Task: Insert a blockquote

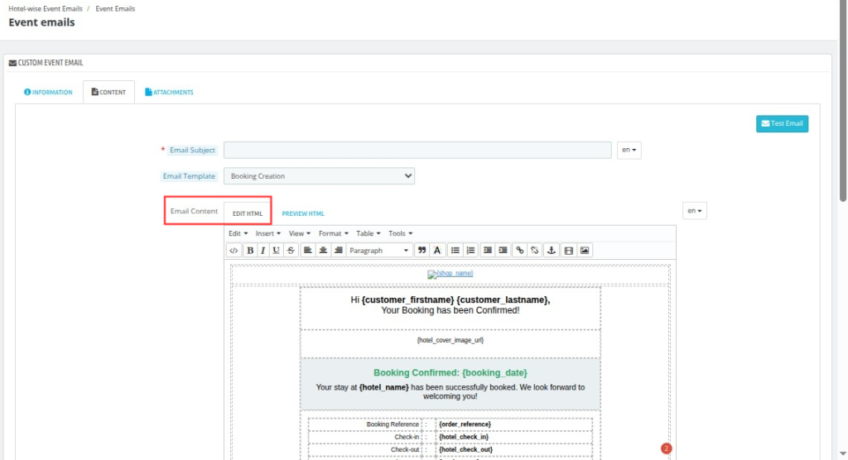Action: pyautogui.click(x=422, y=250)
